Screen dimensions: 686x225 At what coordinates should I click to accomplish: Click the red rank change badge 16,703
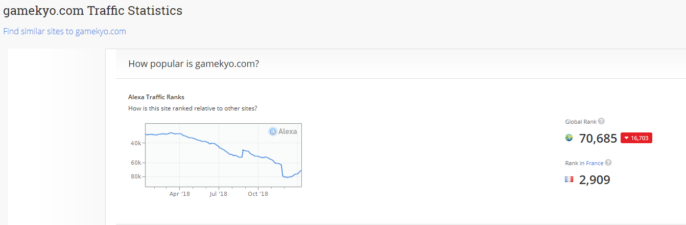pos(636,138)
